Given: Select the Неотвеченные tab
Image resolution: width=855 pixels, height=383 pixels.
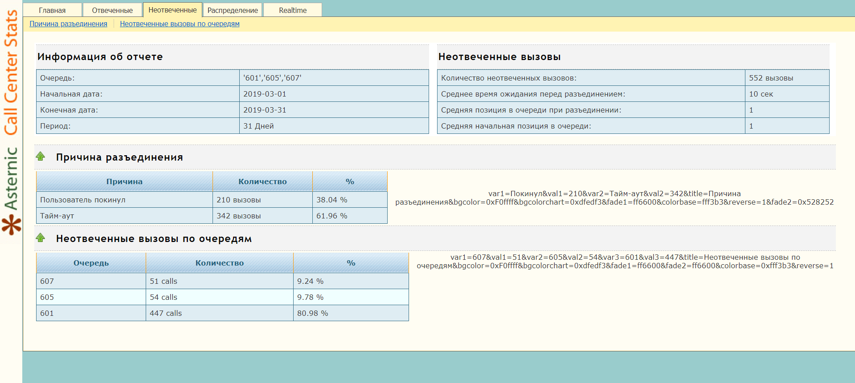Looking at the screenshot, I should click(172, 10).
